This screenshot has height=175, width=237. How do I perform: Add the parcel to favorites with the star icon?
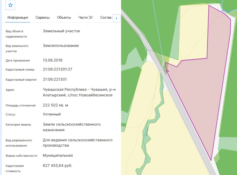10,5
